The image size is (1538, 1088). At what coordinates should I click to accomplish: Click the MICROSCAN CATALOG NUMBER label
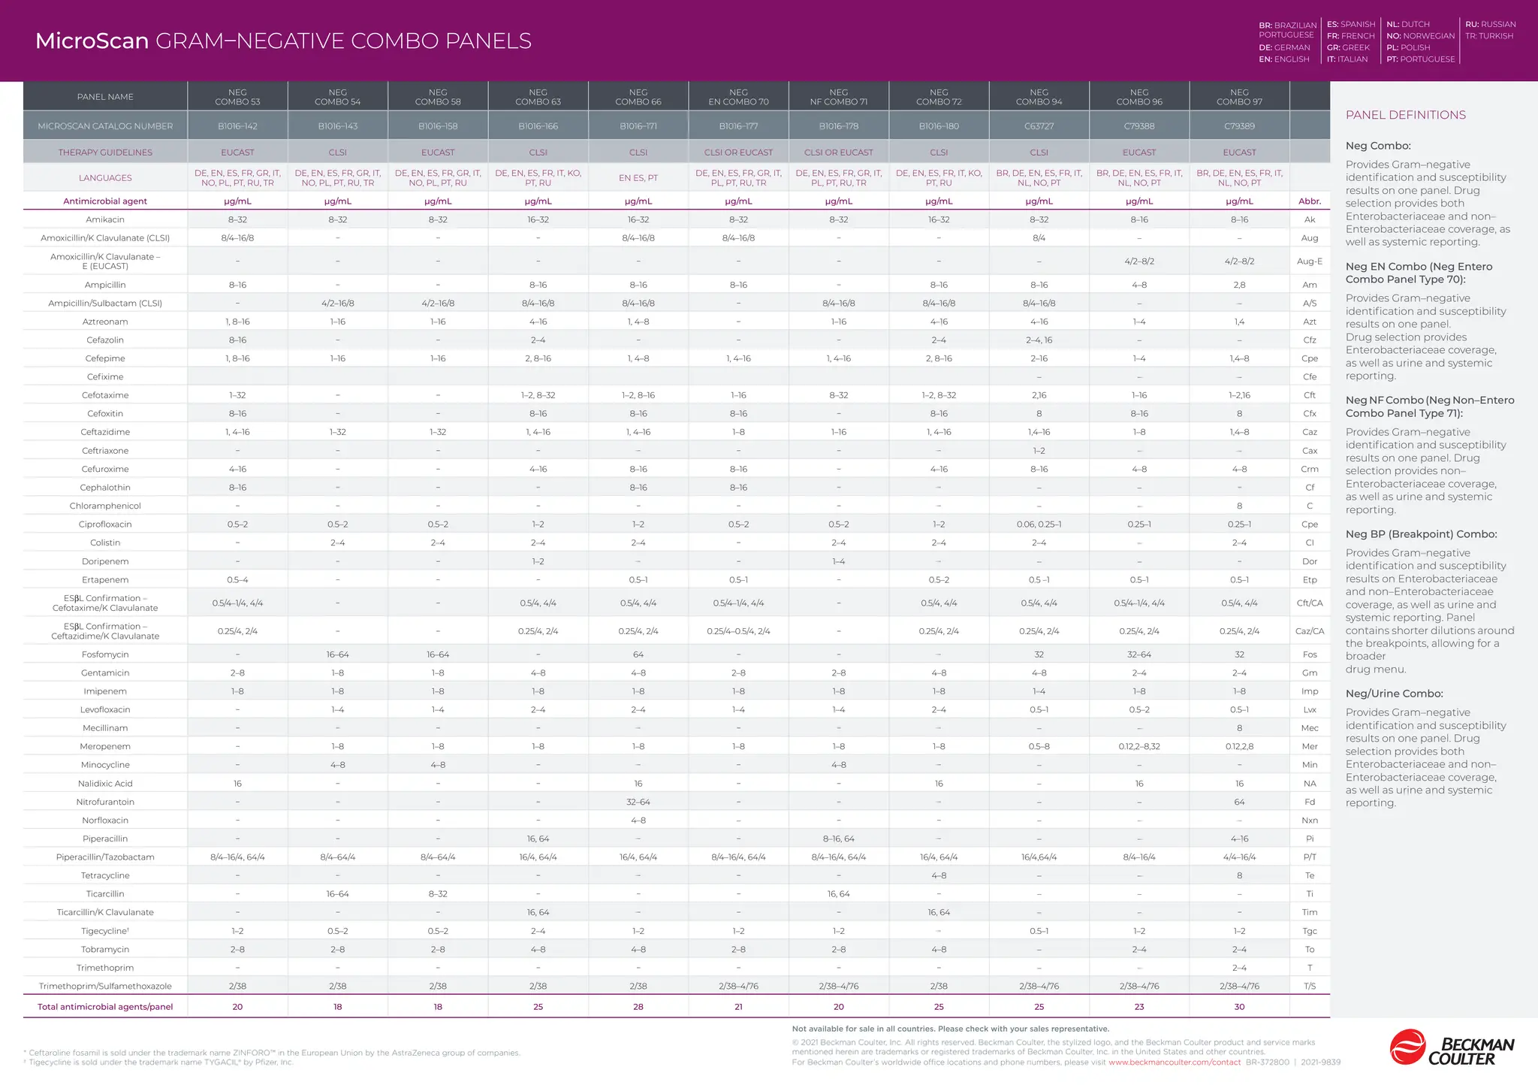tap(105, 126)
